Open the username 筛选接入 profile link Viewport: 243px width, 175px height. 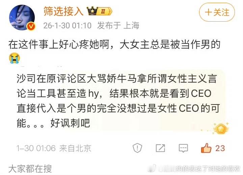(x=63, y=11)
